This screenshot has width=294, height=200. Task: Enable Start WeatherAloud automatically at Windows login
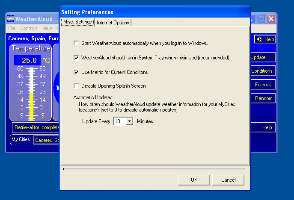click(76, 43)
